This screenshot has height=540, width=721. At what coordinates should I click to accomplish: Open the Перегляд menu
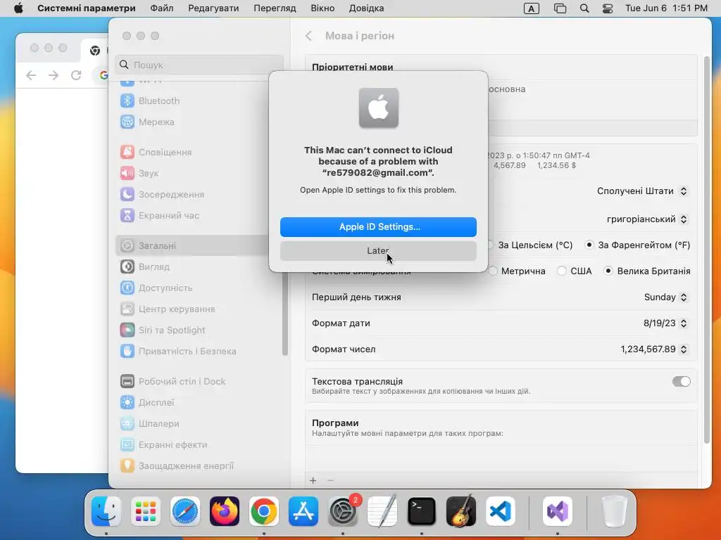pos(275,8)
